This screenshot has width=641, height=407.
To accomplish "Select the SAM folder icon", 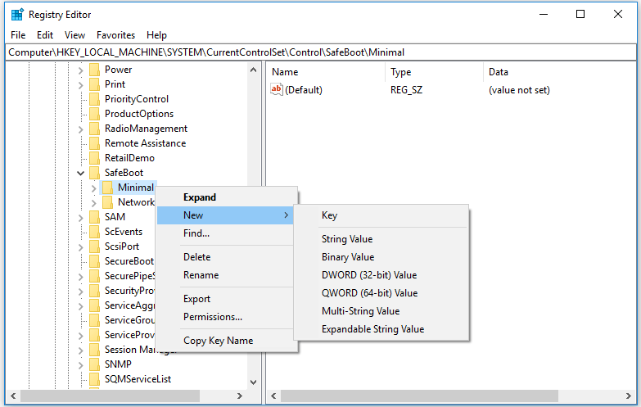I will 94,217.
